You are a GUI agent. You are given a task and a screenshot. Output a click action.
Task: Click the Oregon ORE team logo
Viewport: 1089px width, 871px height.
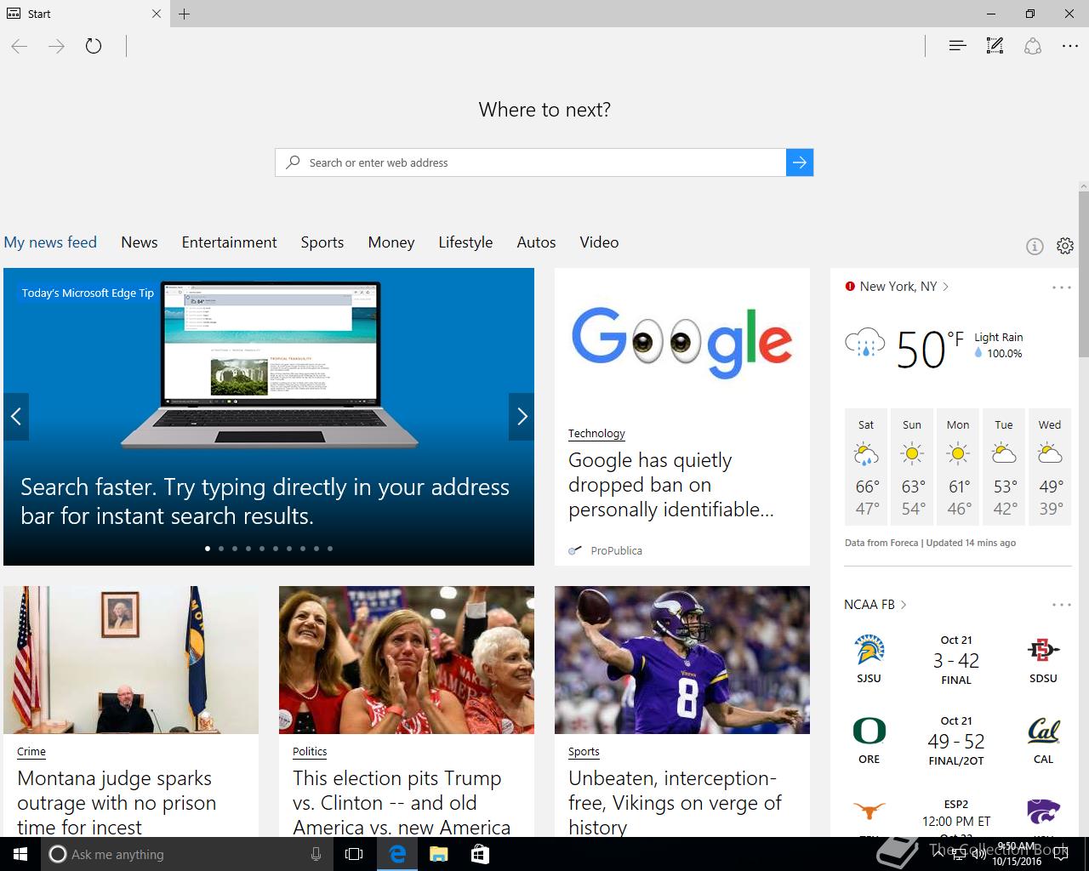tap(869, 732)
